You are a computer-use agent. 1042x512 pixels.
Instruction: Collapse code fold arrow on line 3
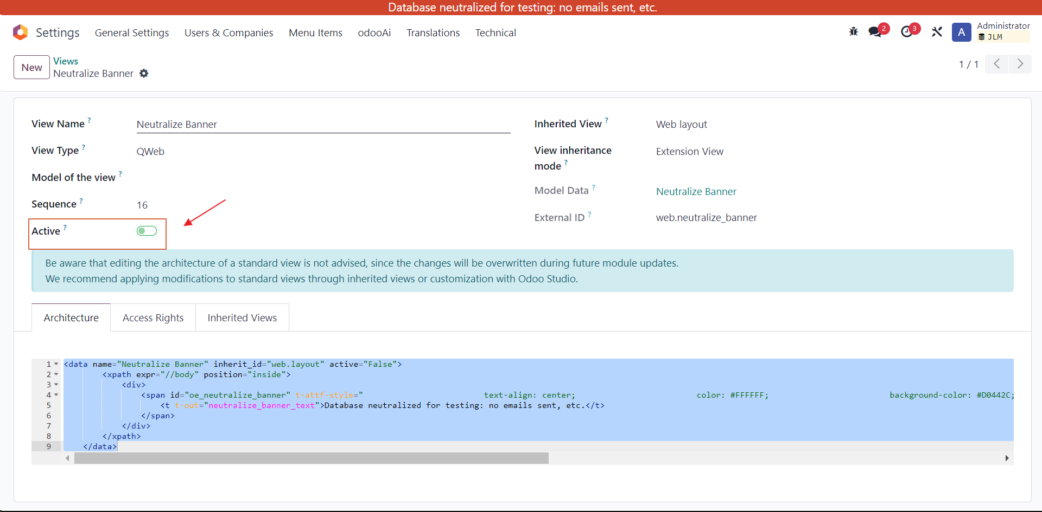[x=56, y=385]
